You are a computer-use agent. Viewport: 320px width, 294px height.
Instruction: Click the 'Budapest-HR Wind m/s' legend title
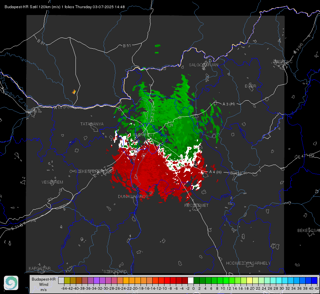(44, 285)
